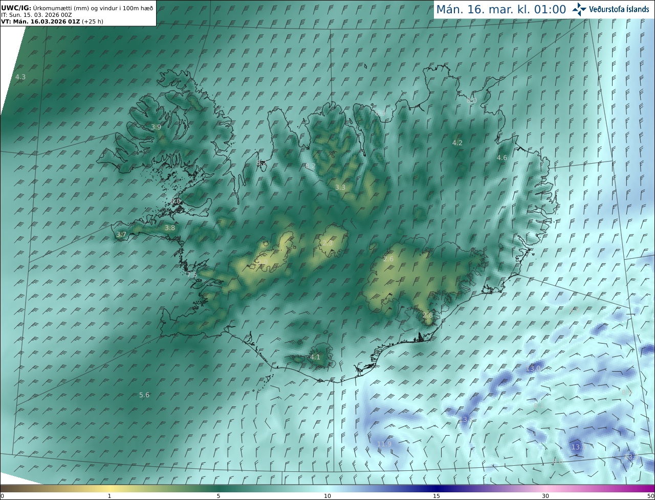Click the 4.1 value on the south coast
Viewport: 655px width, 500px height.
coord(315,357)
